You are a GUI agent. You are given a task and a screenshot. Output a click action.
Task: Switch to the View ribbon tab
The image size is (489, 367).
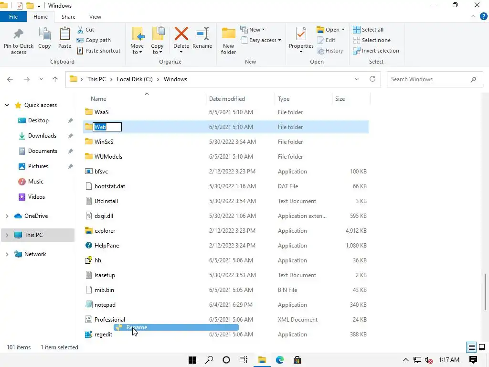coord(95,17)
